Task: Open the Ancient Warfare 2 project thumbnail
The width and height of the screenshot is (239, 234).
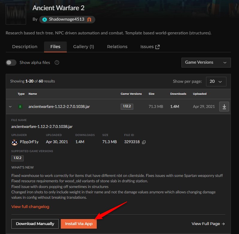Action: tap(16, 14)
